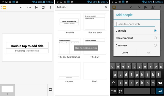This screenshot has height=96, width=164.
Task: Tap the z key on keyboard
Action: click(x=120, y=83)
